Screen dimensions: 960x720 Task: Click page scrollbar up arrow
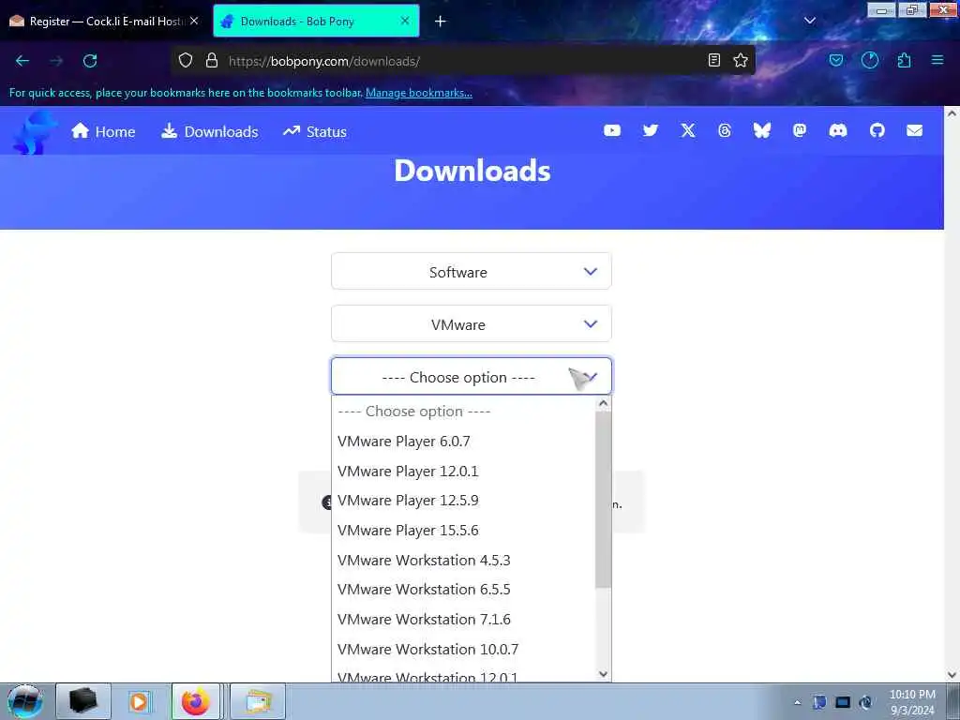pyautogui.click(x=952, y=113)
